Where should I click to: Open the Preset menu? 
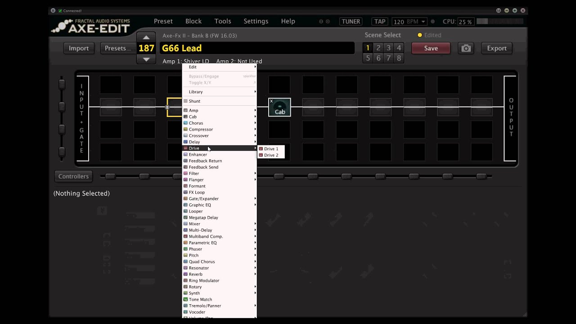[x=163, y=21]
